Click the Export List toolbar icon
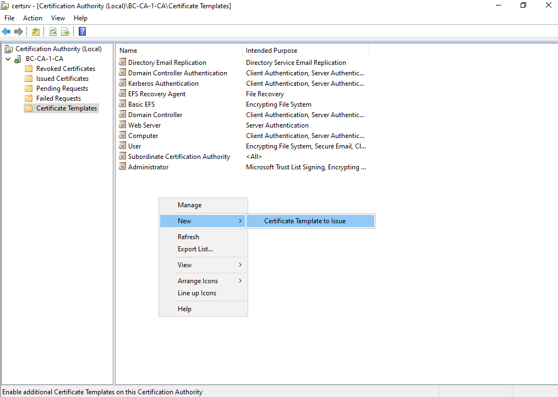This screenshot has height=397, width=558. point(65,32)
